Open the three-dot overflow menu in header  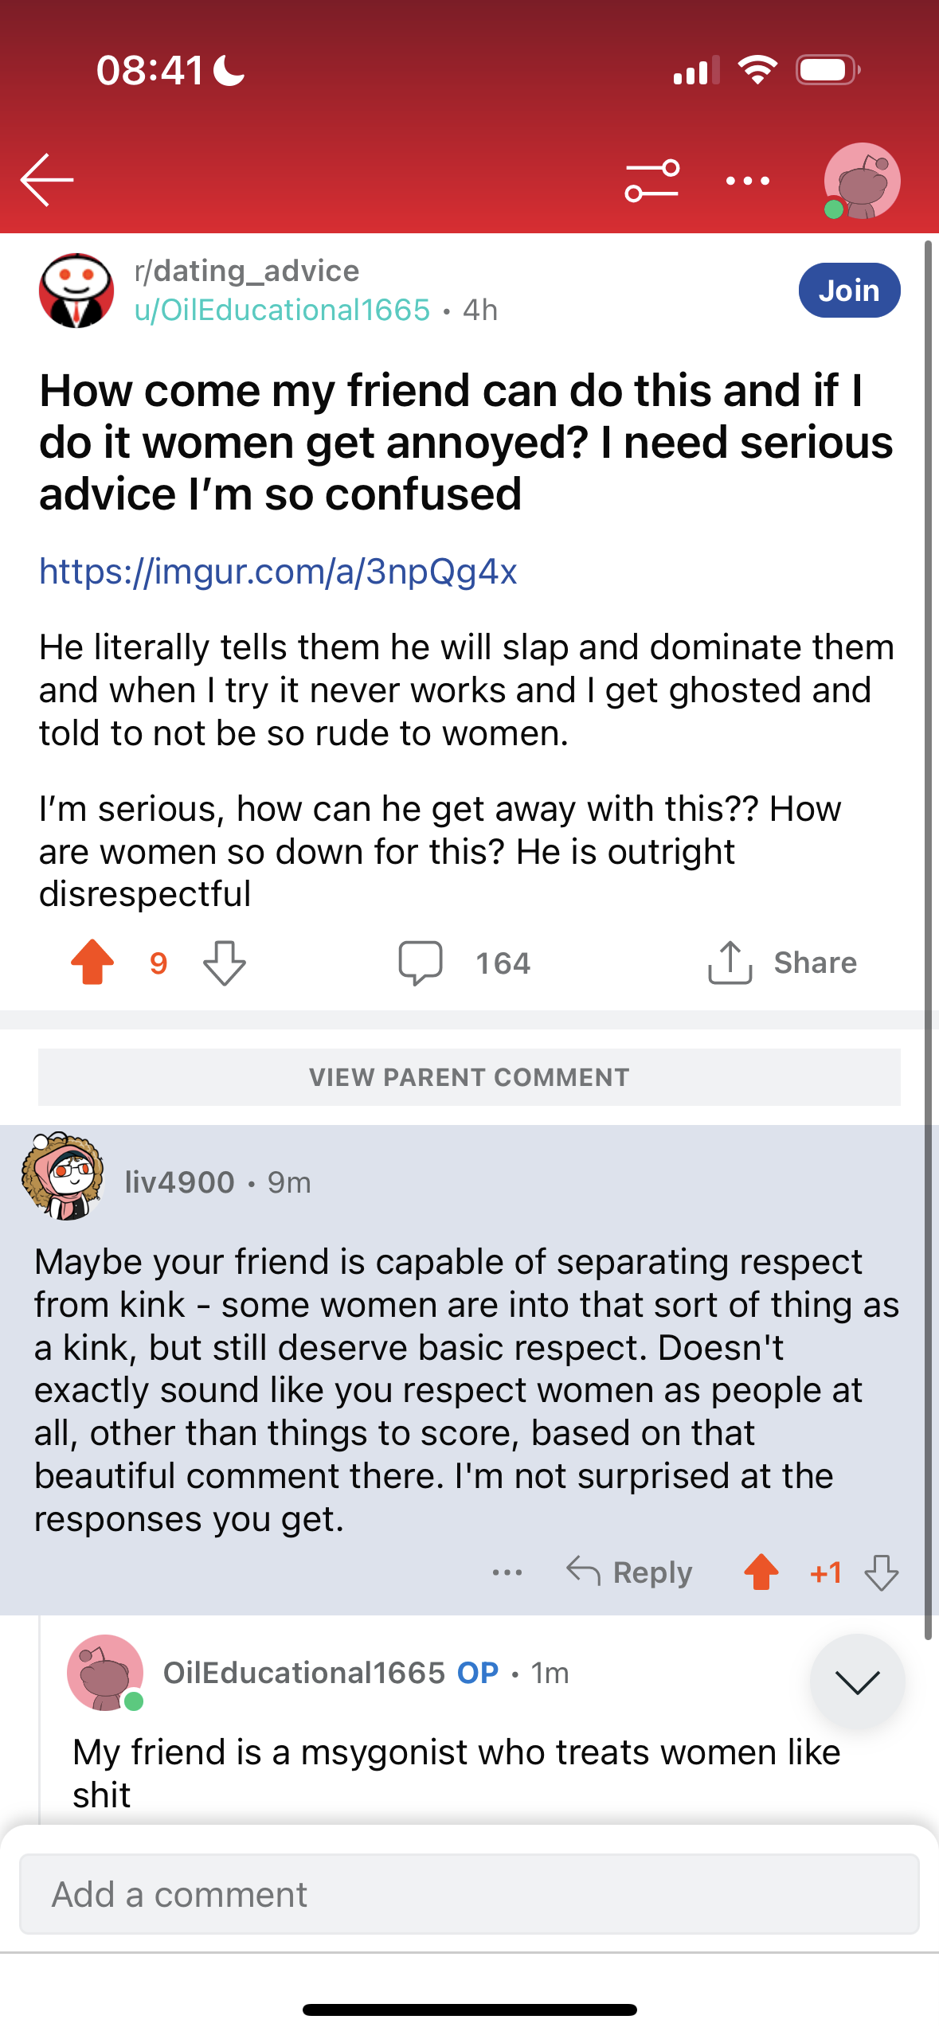748,181
